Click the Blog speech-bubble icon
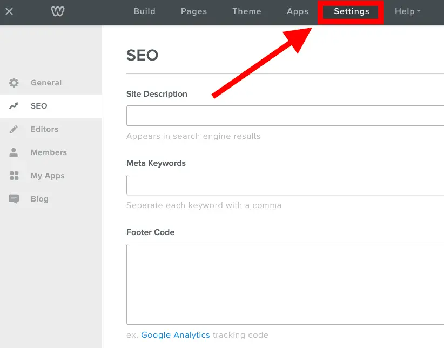This screenshot has width=444, height=348. pos(14,199)
